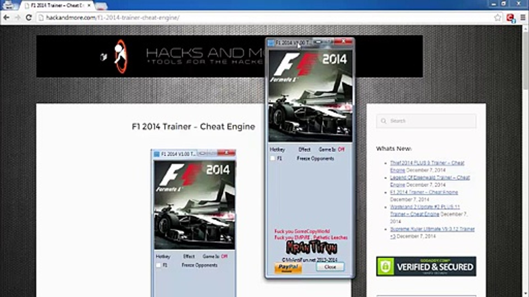Click the search magnifier icon in sidebar

click(384, 121)
